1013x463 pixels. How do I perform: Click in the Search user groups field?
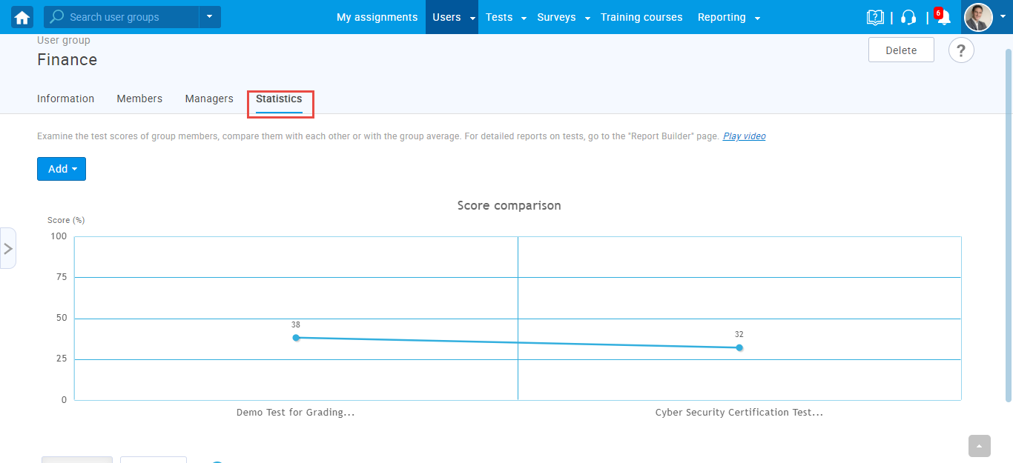(x=130, y=17)
